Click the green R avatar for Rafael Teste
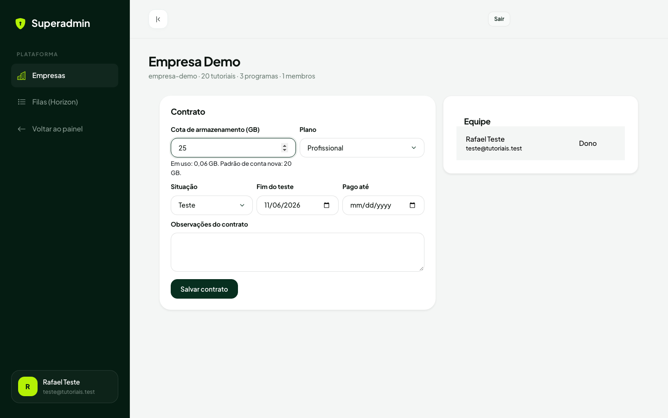668x418 pixels. [28, 386]
